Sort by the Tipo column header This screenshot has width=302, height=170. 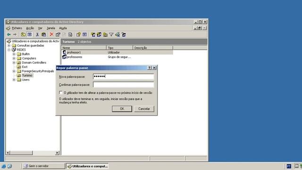pyautogui.click(x=119, y=48)
